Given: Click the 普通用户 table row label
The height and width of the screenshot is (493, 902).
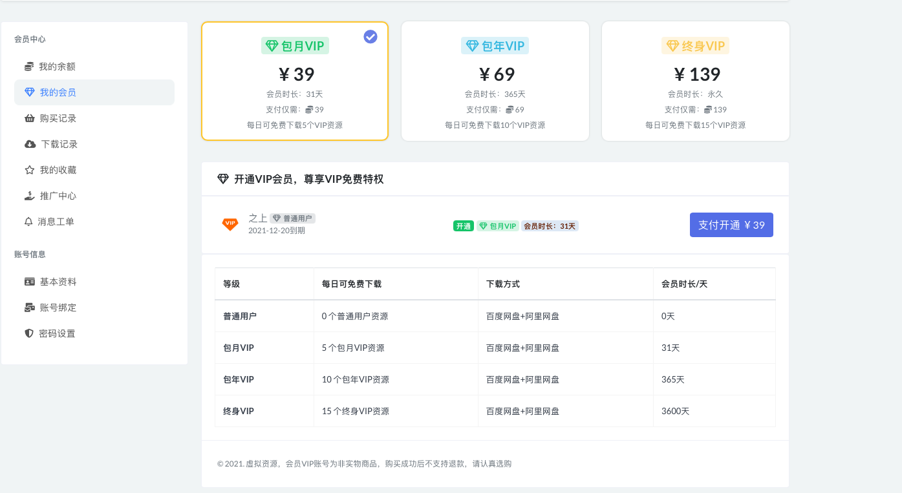Looking at the screenshot, I should tap(240, 317).
